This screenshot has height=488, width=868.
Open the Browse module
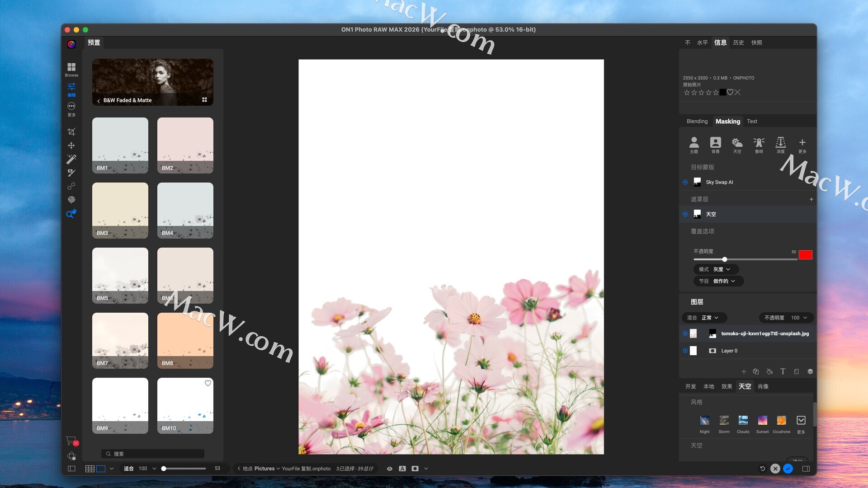point(71,69)
